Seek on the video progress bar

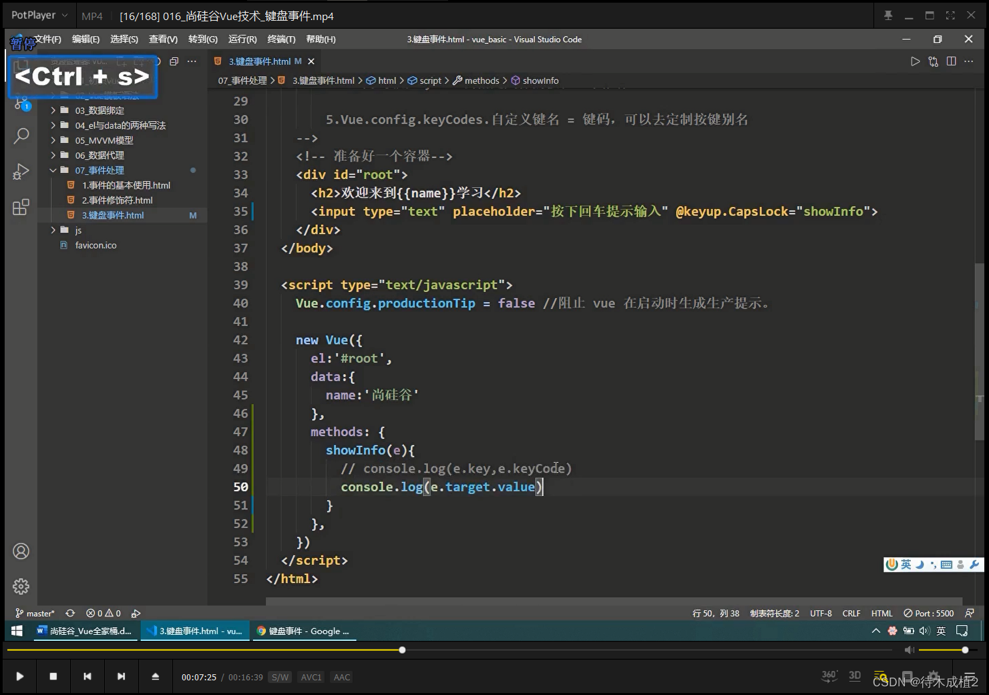[x=450, y=650]
